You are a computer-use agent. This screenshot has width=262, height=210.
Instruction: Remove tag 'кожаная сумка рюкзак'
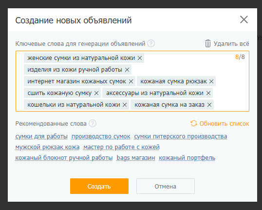(x=211, y=81)
